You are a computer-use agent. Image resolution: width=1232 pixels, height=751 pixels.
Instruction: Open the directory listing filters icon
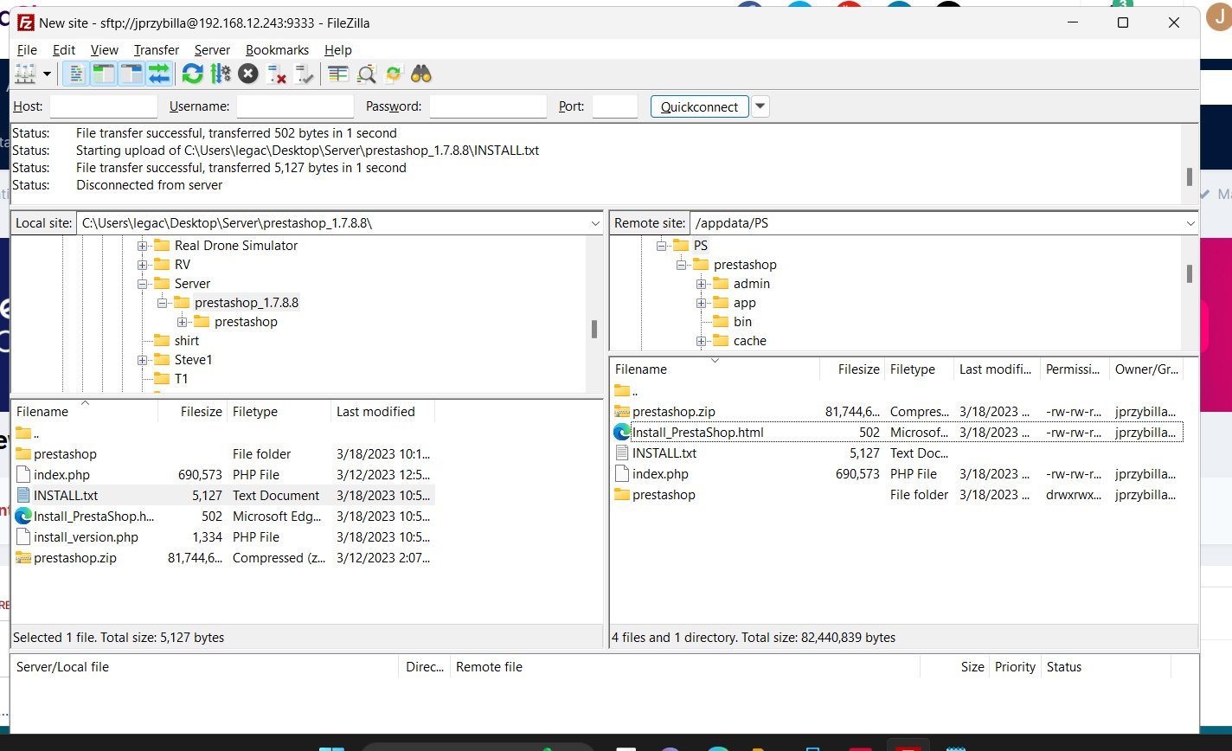(x=338, y=74)
